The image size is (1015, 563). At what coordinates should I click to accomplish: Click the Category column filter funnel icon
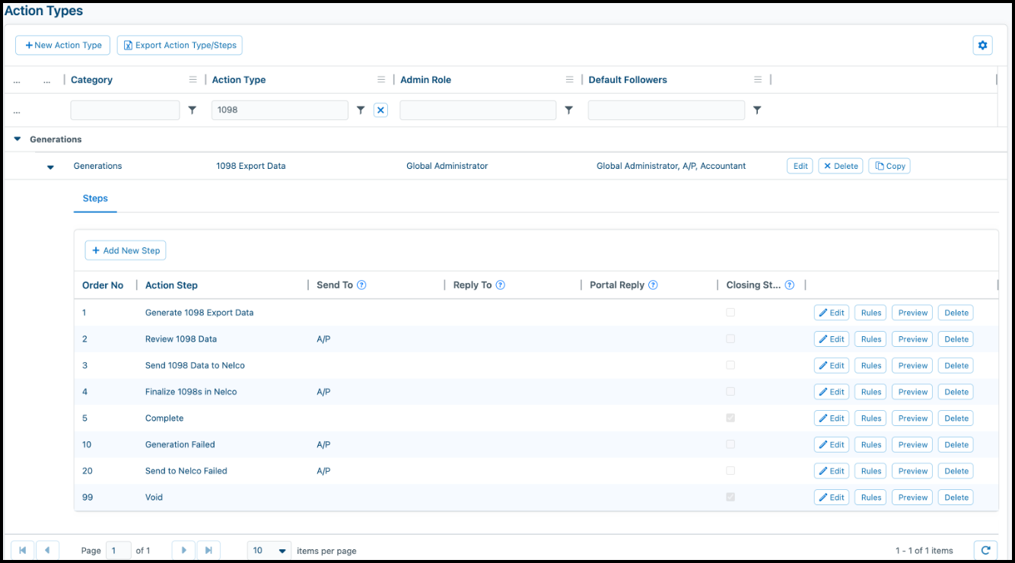click(x=192, y=110)
